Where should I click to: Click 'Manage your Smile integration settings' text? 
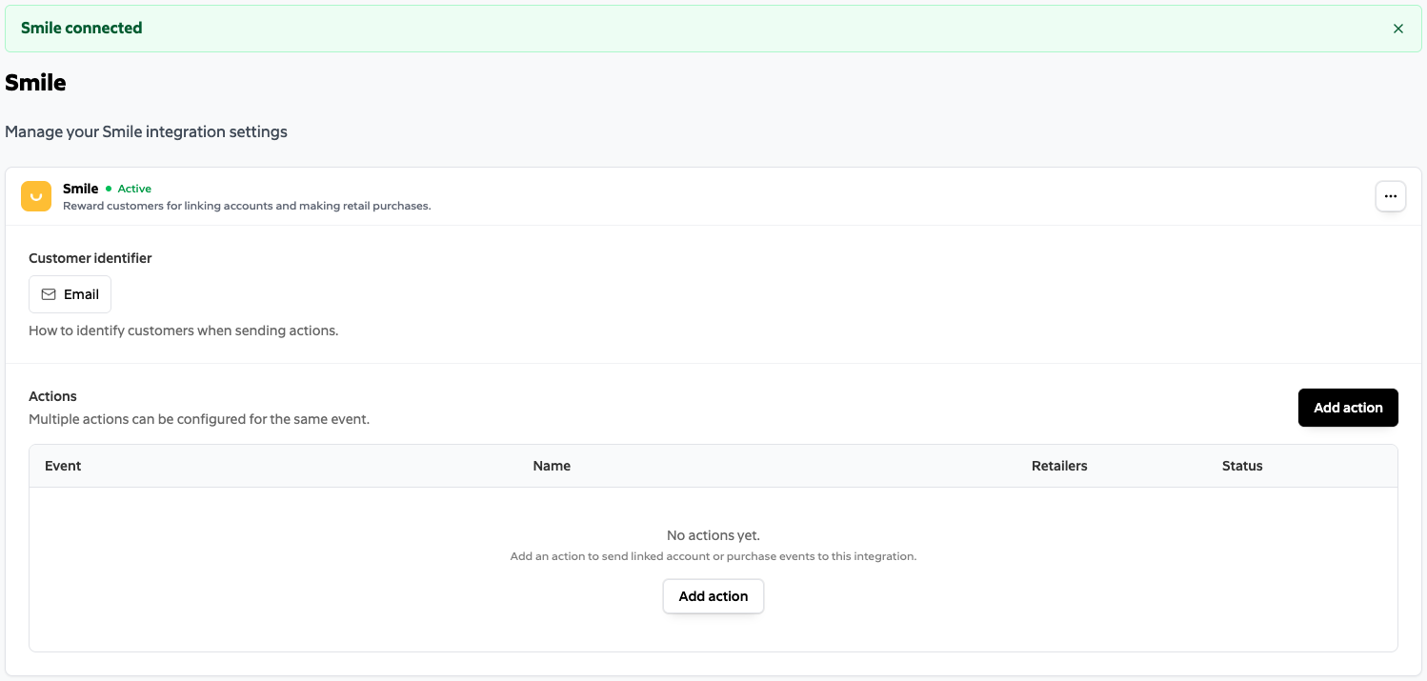point(146,131)
